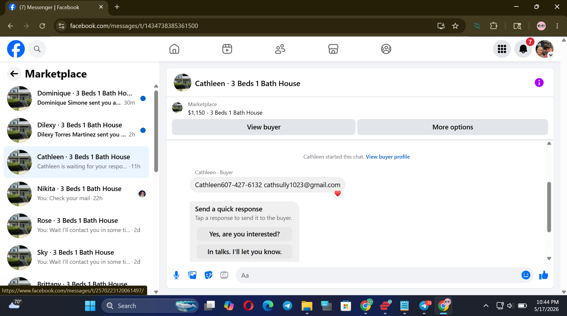Choose a sticker icon
Image resolution: width=567 pixels, height=316 pixels.
(x=208, y=275)
